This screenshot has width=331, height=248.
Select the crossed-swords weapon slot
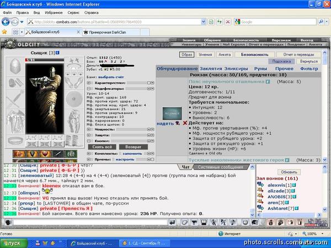[x=15, y=99]
